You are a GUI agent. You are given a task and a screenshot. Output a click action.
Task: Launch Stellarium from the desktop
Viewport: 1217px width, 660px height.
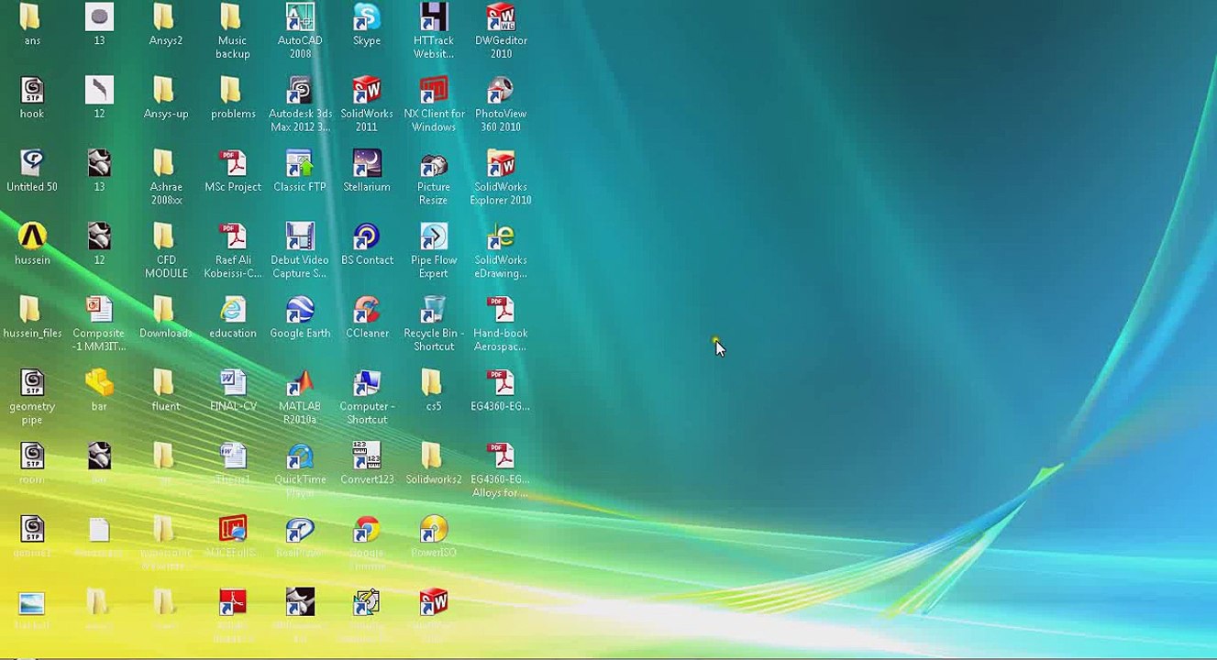[x=367, y=164]
